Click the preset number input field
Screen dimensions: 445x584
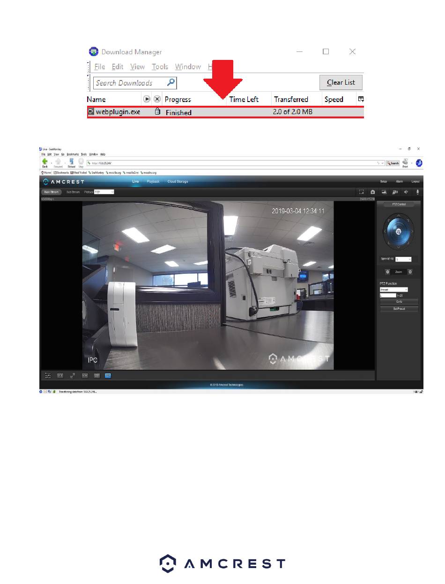click(388, 296)
